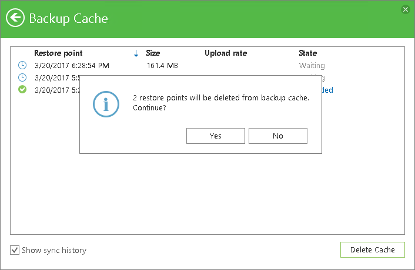Click clock icon of 6:28:54 PM restore point
The height and width of the screenshot is (270, 415).
point(22,65)
